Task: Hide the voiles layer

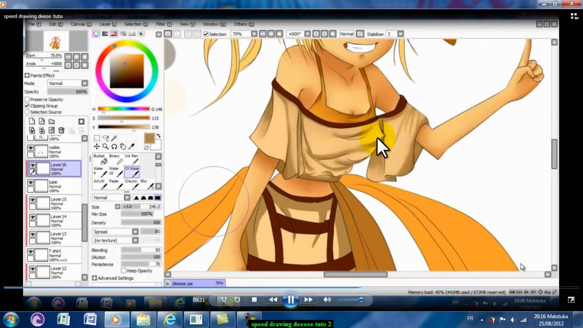Action: pyautogui.click(x=31, y=148)
